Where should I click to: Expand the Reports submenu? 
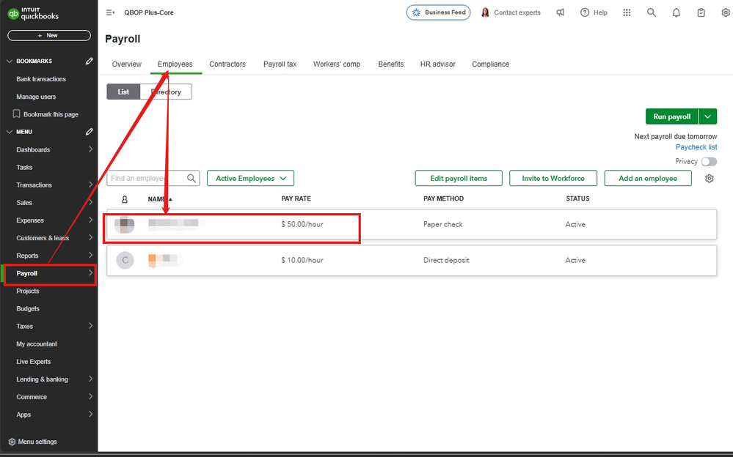[x=90, y=256]
